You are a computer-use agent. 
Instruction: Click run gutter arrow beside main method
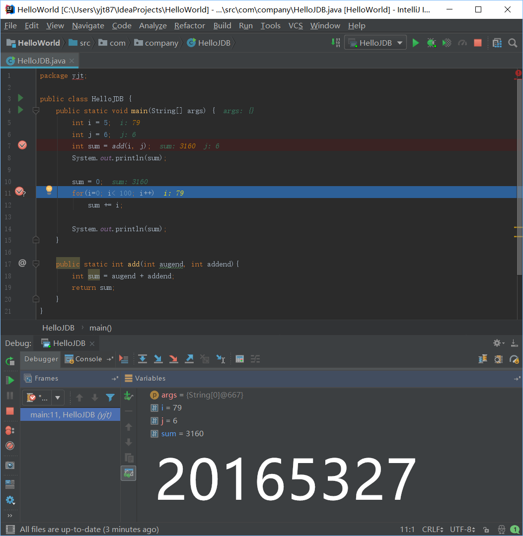[20, 110]
